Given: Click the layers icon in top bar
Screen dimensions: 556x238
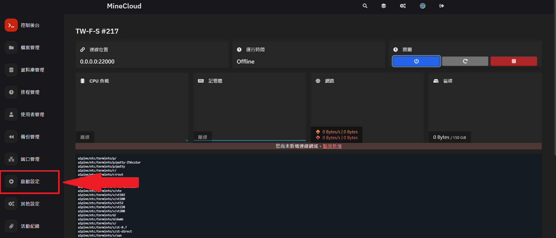Looking at the screenshot, I should [384, 6].
